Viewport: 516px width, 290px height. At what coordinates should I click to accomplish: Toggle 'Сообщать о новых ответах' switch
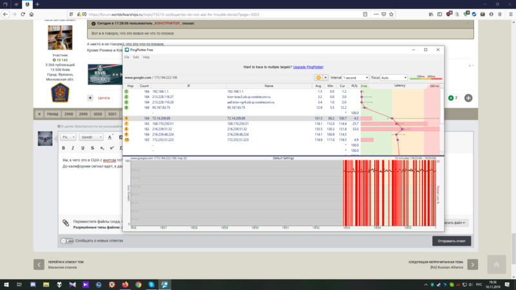[x=67, y=240]
